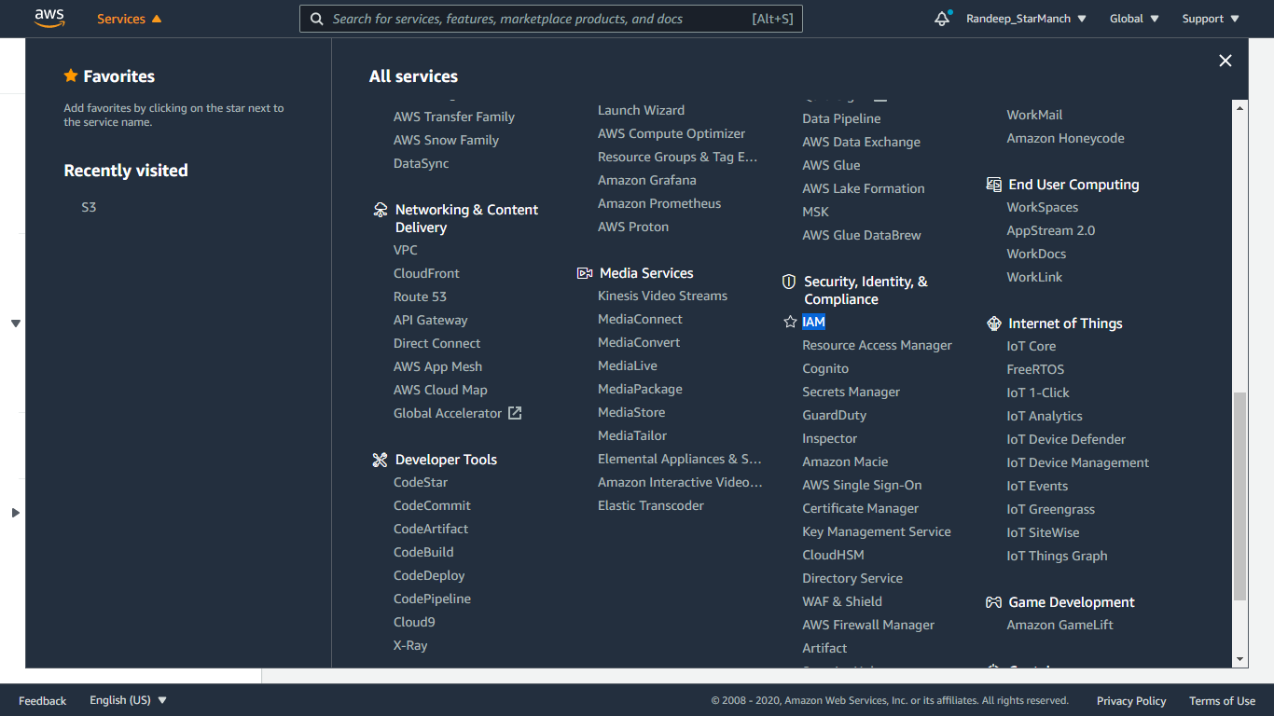The image size is (1274, 716).
Task: Open the Feedback link
Action: pos(42,701)
